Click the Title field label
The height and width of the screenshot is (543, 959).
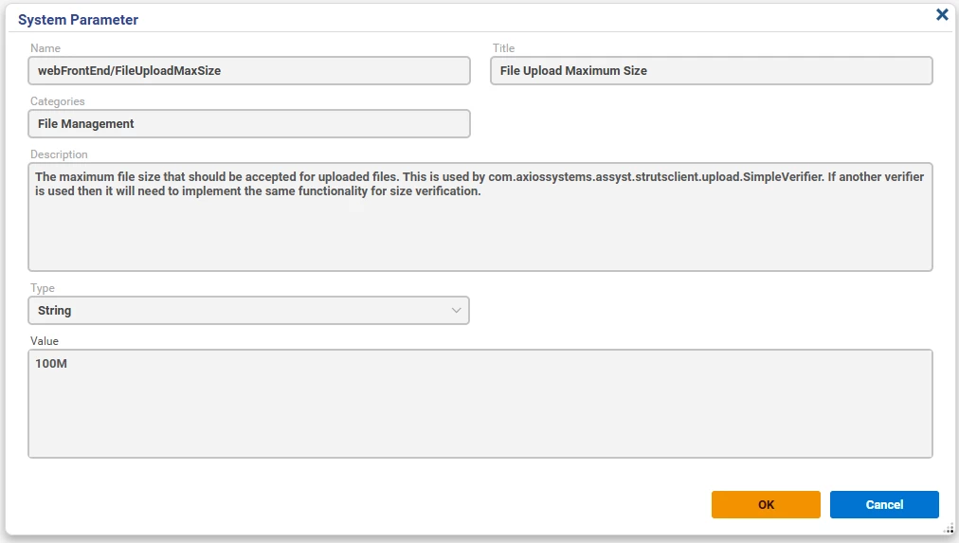coord(503,48)
